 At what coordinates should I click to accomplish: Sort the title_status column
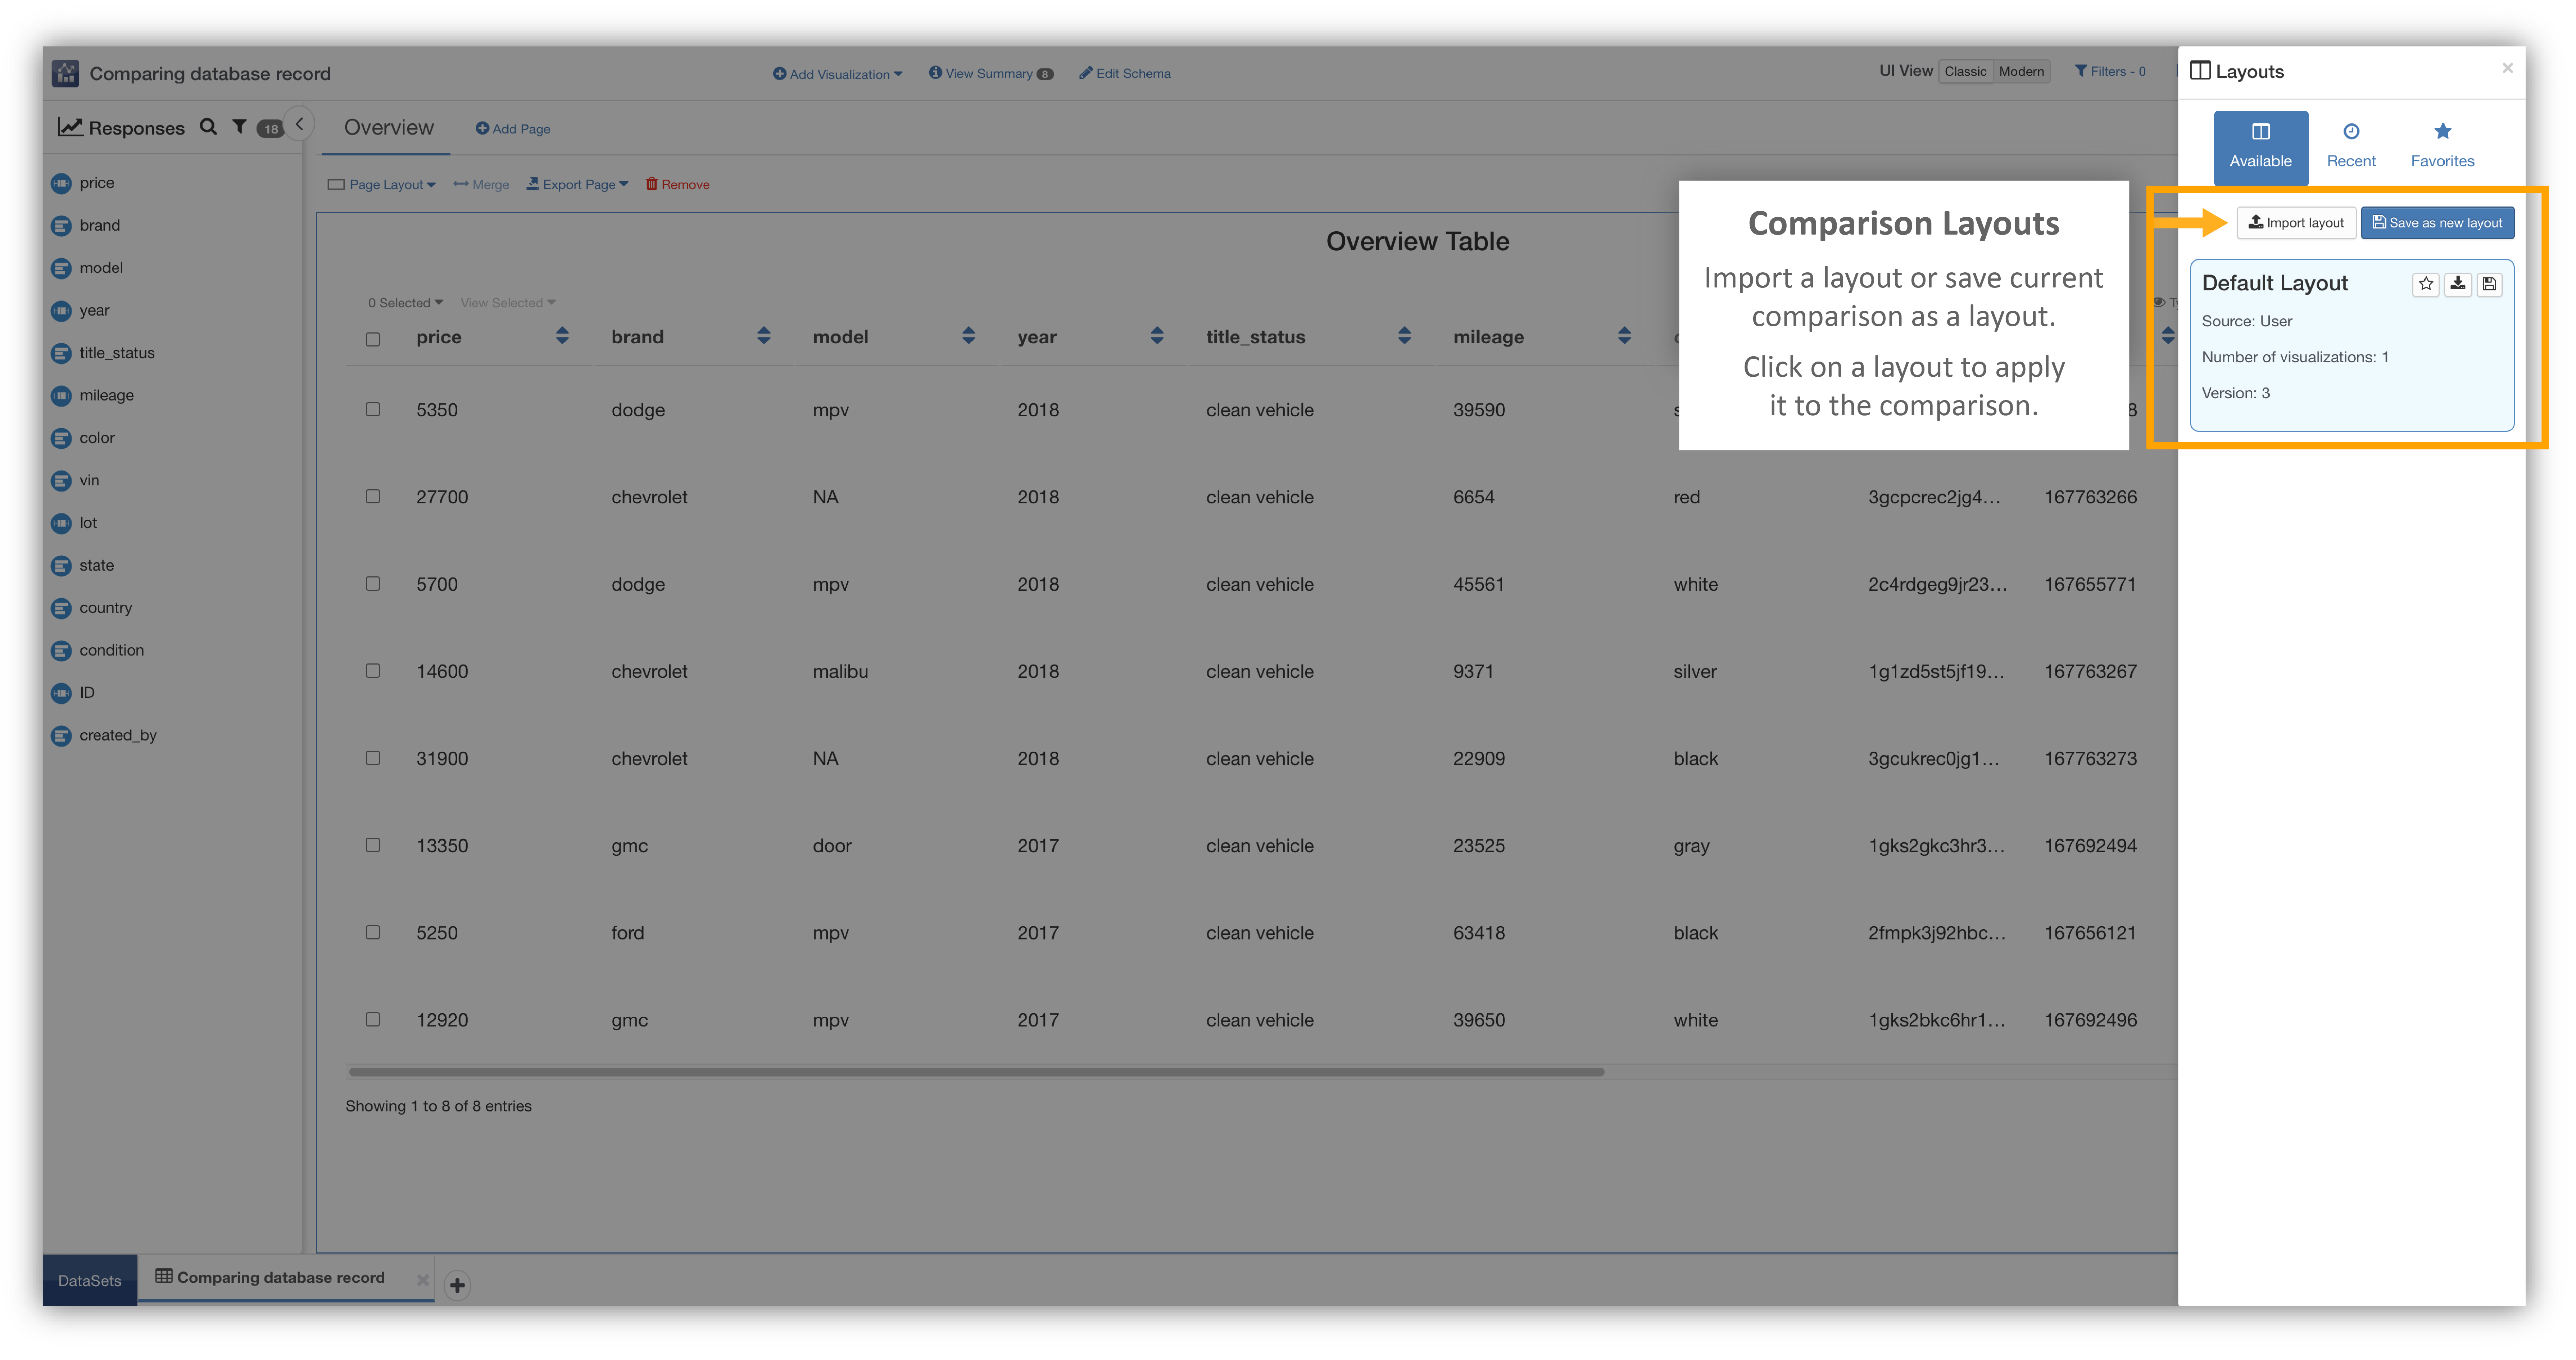[1404, 336]
